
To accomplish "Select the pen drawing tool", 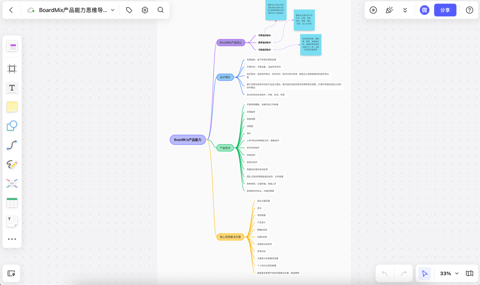I will (12, 164).
